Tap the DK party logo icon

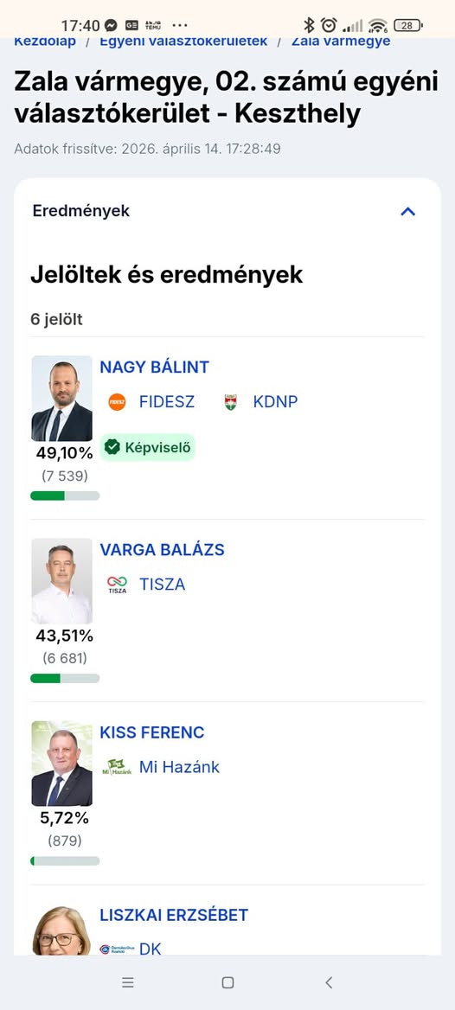pyautogui.click(x=118, y=948)
